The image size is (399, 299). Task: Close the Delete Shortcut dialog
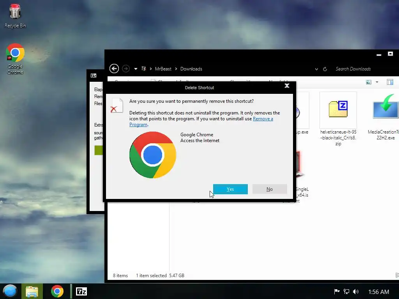287,86
